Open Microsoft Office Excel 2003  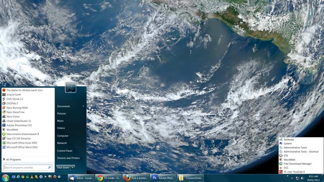22,143
